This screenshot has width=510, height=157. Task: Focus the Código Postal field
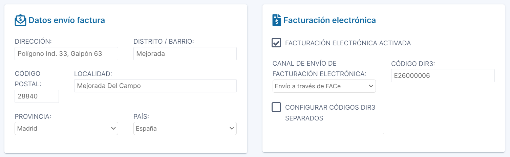(37, 96)
